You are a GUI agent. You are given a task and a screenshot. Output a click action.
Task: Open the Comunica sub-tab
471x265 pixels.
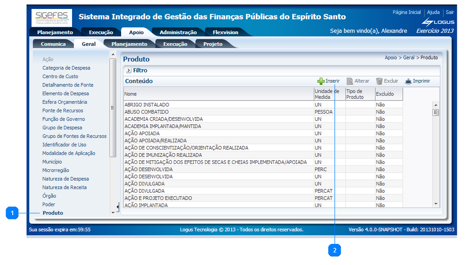pyautogui.click(x=53, y=44)
